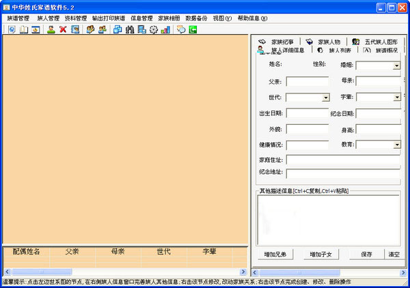Click the 母亲 input field
Viewport: 410px width, 288px height.
379,81
